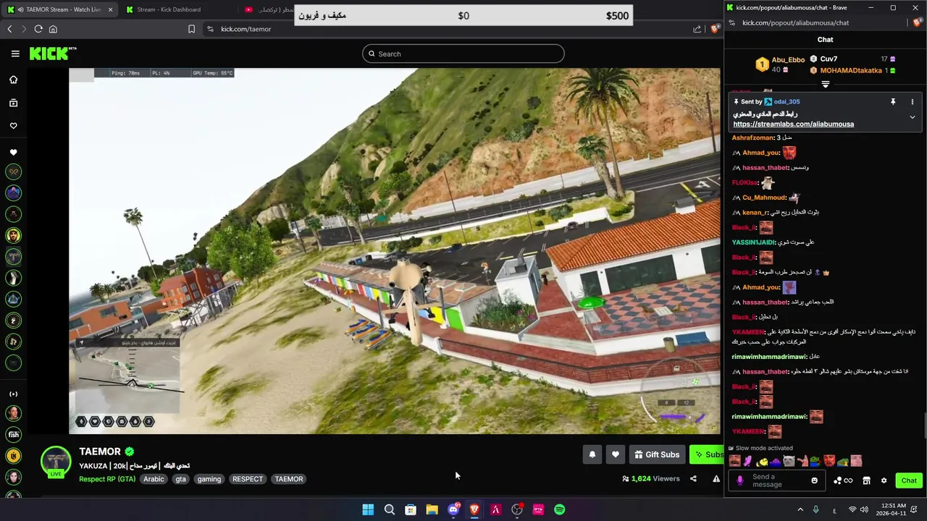This screenshot has height=521, width=927.
Task: Open the fish avatar channel in sidebar
Action: [x=13, y=434]
